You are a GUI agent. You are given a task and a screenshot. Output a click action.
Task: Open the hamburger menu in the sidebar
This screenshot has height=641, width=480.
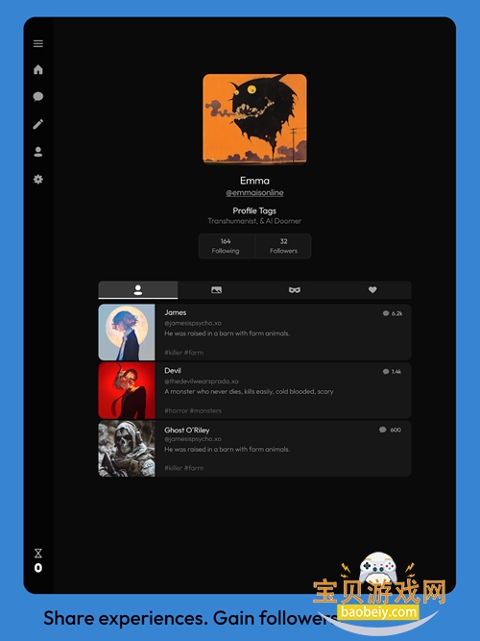point(38,44)
